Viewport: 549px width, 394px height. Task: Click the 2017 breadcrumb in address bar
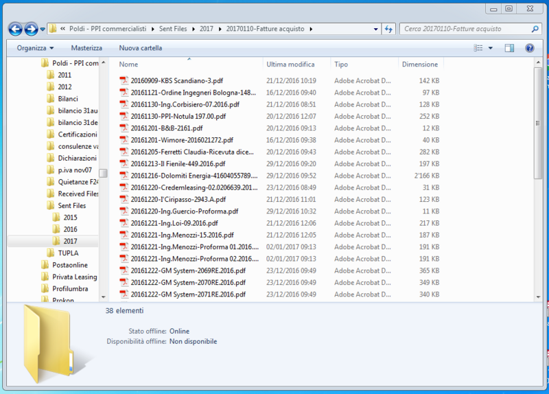point(207,29)
